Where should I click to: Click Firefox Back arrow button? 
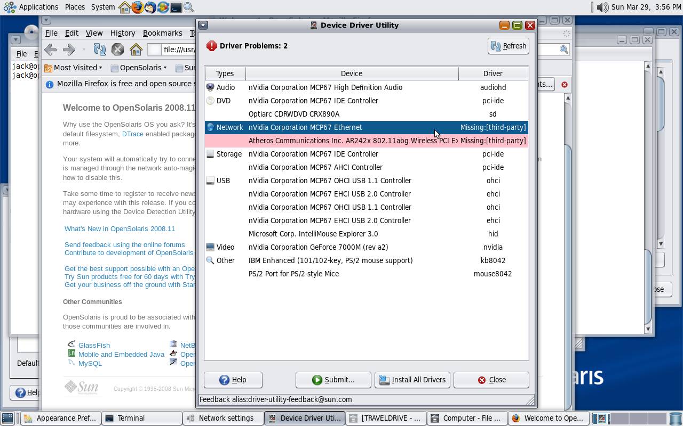tap(51, 50)
